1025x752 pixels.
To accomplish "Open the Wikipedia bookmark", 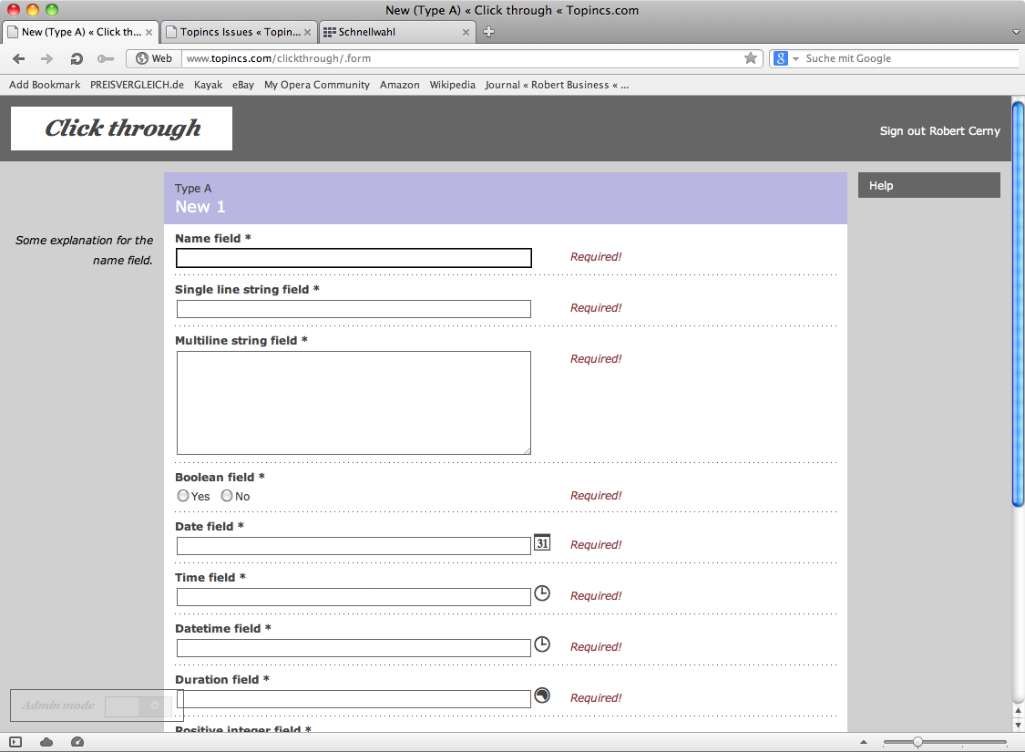I will point(452,85).
